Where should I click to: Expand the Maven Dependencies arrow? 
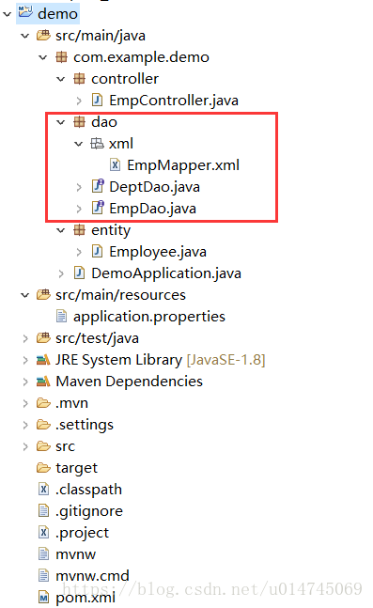(x=25, y=382)
